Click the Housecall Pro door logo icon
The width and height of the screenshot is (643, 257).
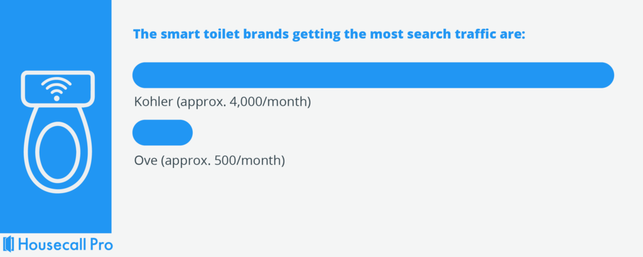pos(9,244)
